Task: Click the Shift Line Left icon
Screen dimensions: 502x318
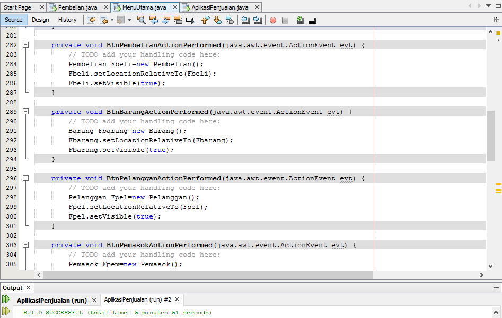Action: click(245, 20)
